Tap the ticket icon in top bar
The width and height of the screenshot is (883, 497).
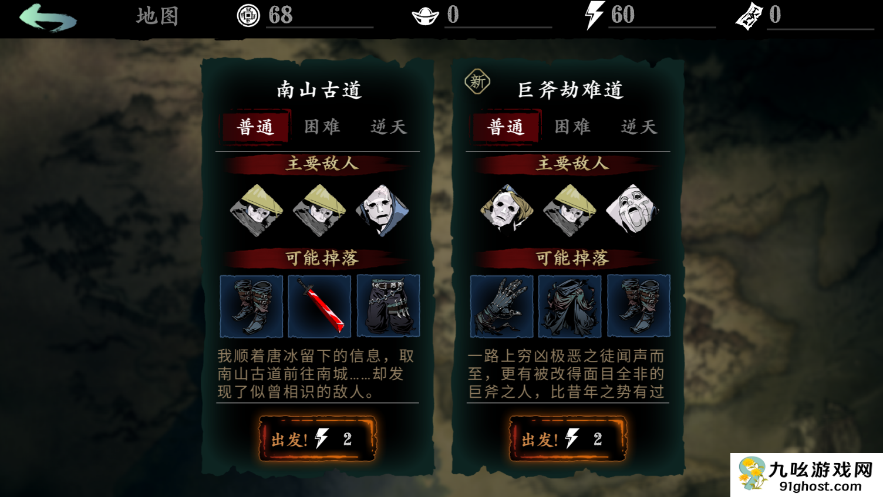(x=749, y=16)
